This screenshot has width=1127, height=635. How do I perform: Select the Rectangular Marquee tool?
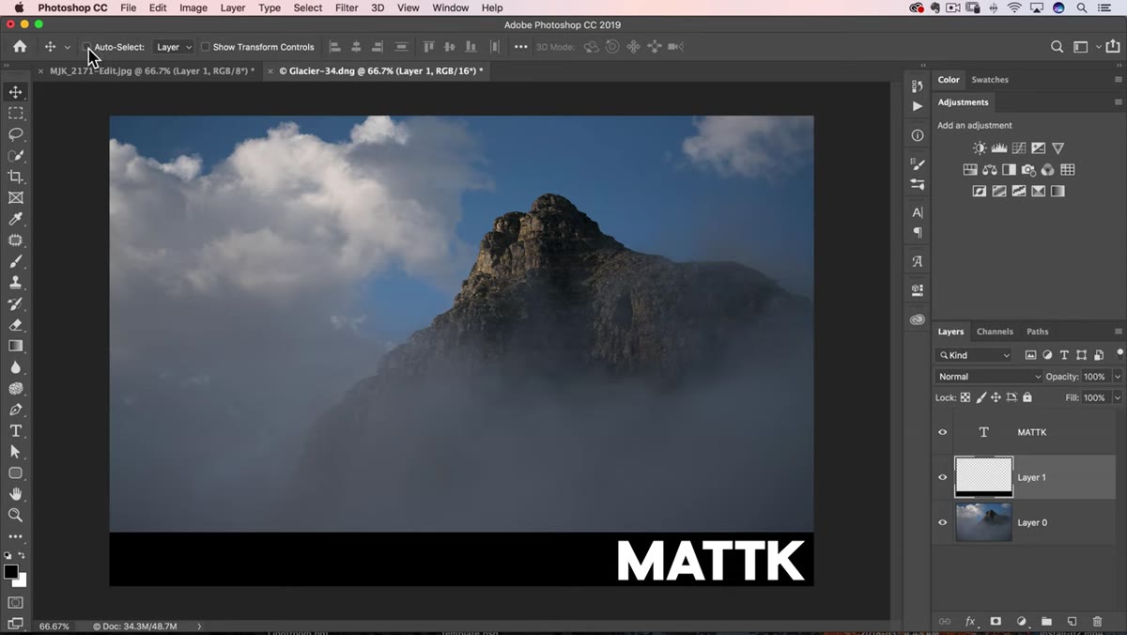(x=15, y=113)
